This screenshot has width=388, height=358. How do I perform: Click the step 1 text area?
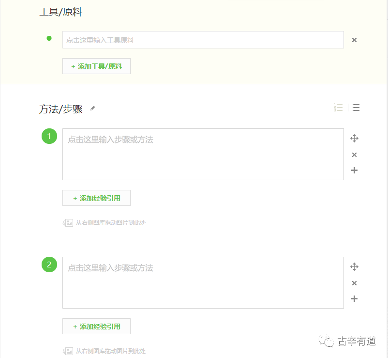click(x=203, y=154)
